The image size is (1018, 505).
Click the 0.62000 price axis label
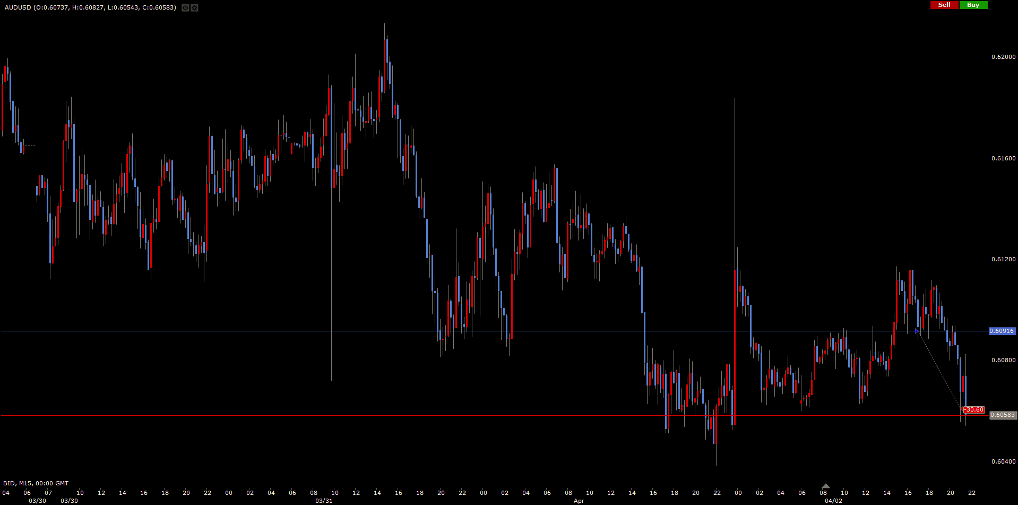coord(1003,57)
